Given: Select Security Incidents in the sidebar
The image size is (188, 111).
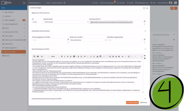Looking at the screenshot, I should pyautogui.click(x=14, y=52).
